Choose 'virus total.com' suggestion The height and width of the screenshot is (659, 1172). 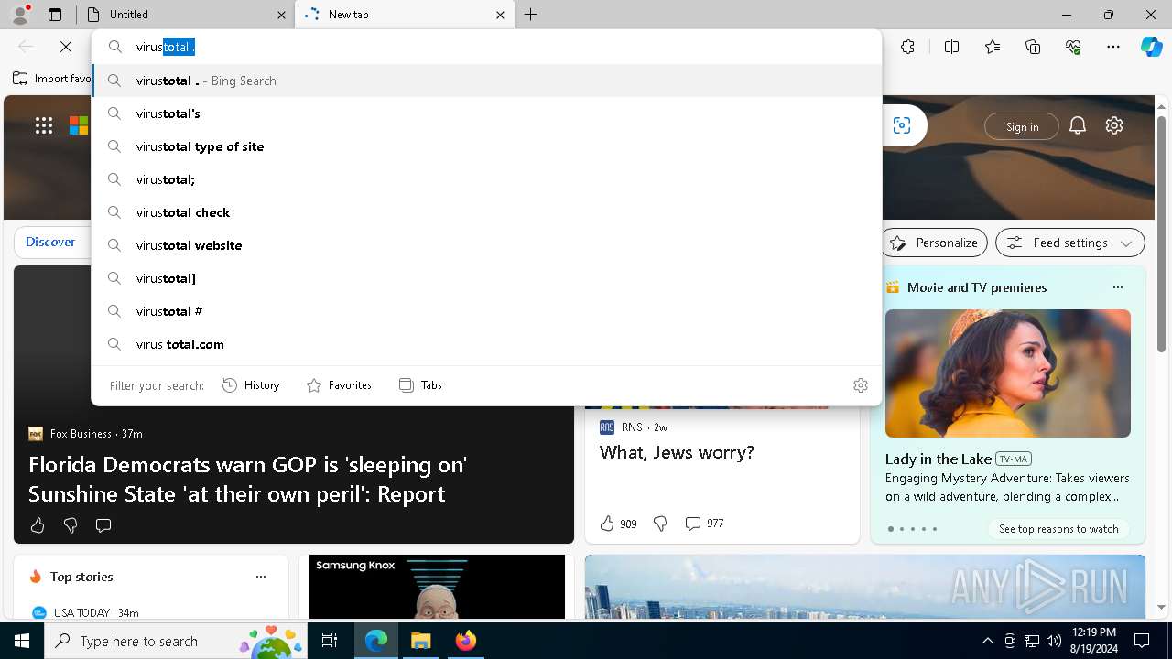pyautogui.click(x=486, y=344)
